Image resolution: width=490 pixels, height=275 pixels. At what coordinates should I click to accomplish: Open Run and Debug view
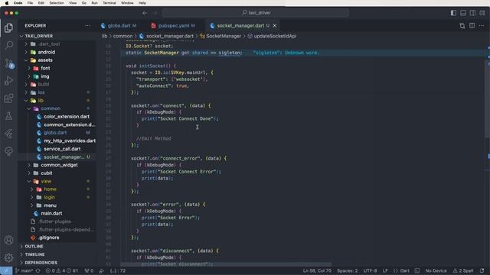[x=8, y=81]
